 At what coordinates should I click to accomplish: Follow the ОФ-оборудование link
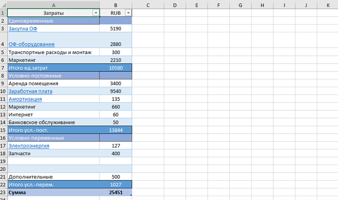tap(31, 44)
